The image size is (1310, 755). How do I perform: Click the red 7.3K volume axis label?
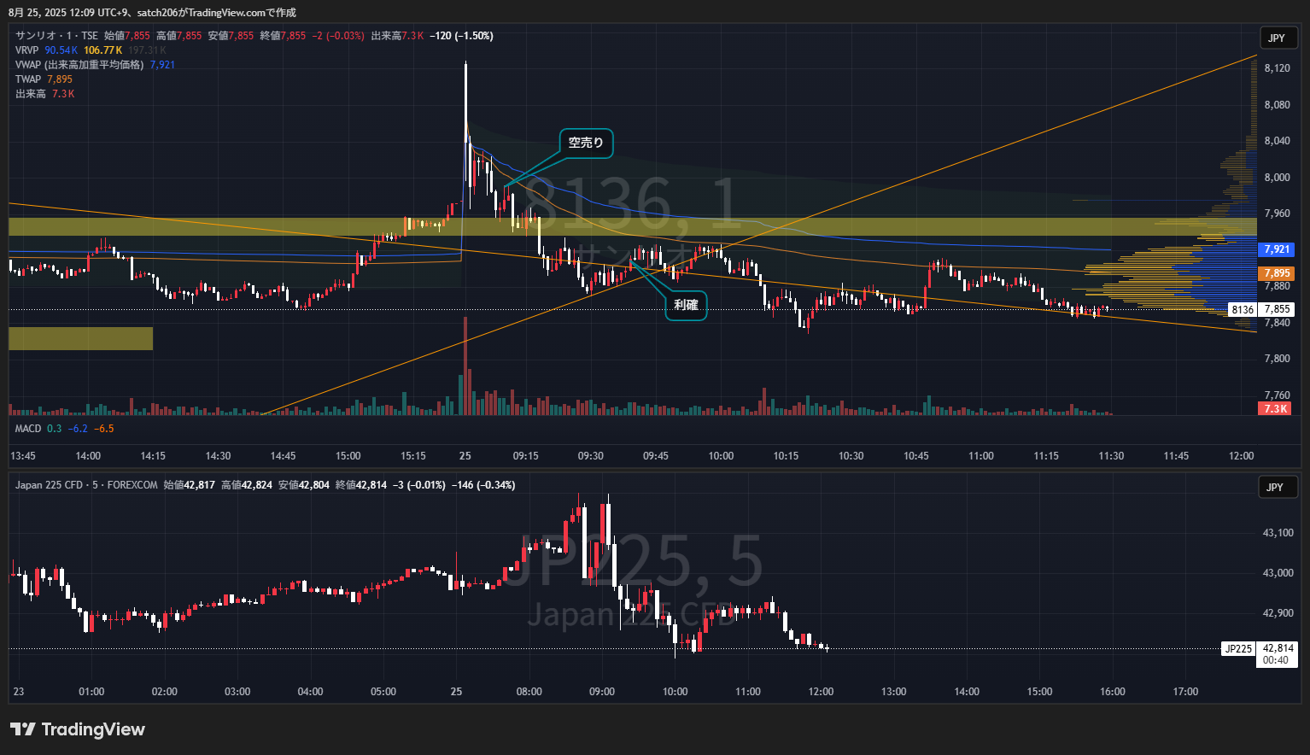click(x=1276, y=409)
